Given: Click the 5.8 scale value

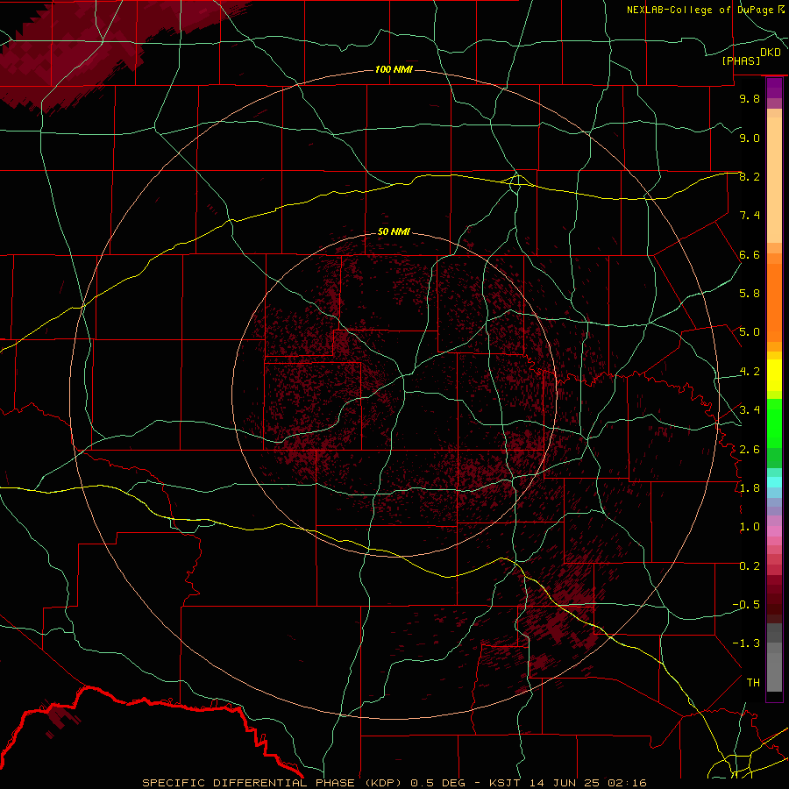Looking at the screenshot, I should [x=750, y=294].
